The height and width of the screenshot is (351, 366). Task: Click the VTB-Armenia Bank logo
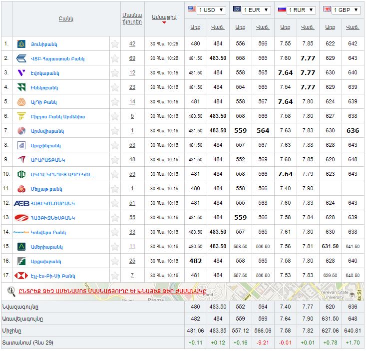click(x=22, y=58)
